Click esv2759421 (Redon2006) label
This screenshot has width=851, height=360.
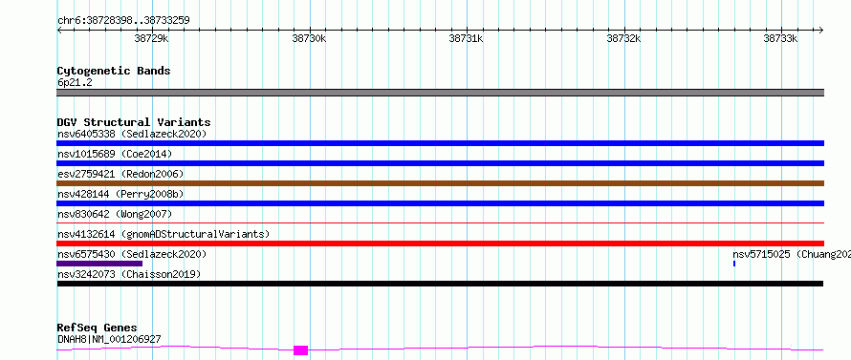pos(120,174)
